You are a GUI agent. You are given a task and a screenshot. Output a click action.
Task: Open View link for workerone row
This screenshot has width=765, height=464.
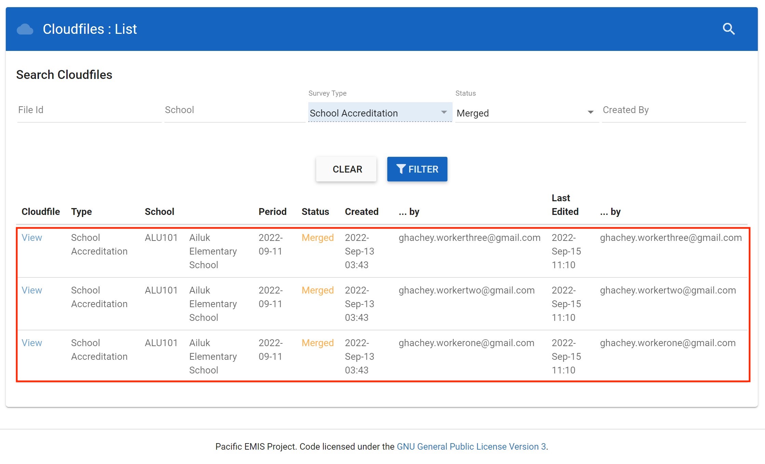[x=32, y=343]
